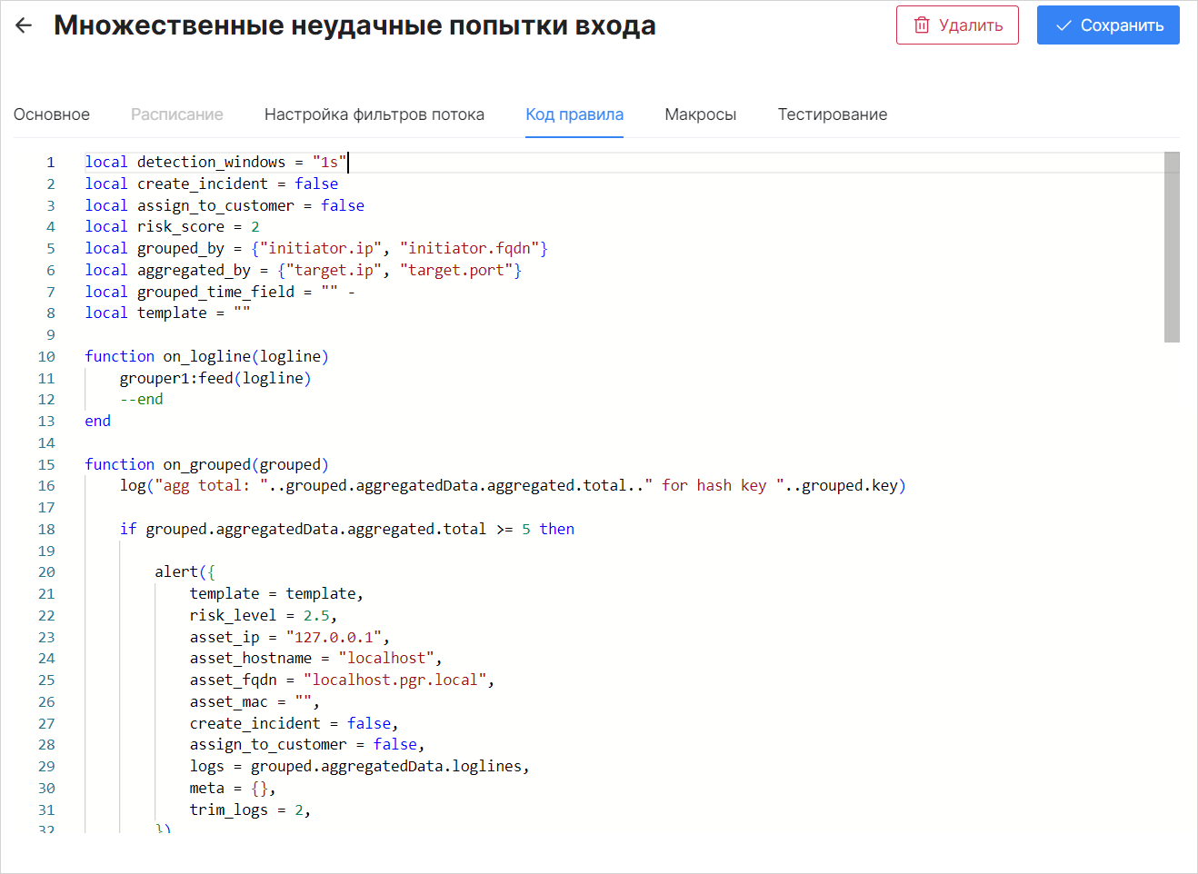Click line number 10 in the gutter
1198x874 pixels.
pos(46,357)
